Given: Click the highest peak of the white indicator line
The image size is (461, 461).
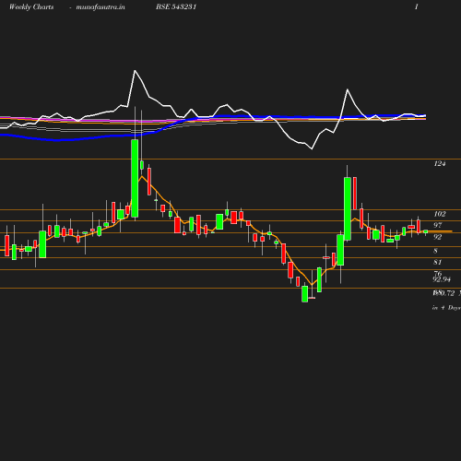Looking at the screenshot, I should coord(135,71).
